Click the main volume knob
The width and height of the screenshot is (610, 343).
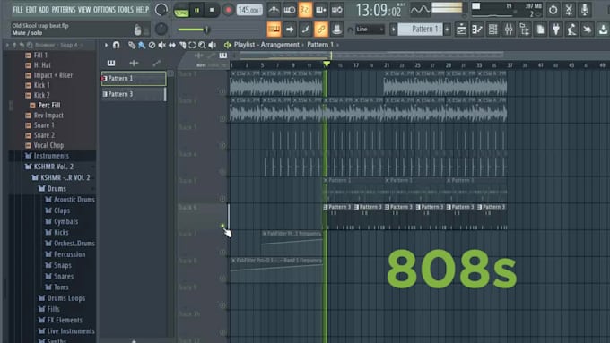pyautogui.click(x=161, y=10)
